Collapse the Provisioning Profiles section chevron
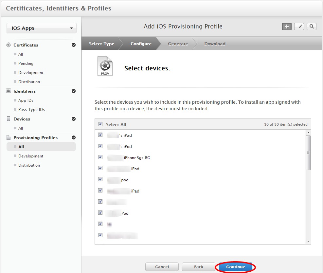The image size is (323, 273). pos(74,138)
